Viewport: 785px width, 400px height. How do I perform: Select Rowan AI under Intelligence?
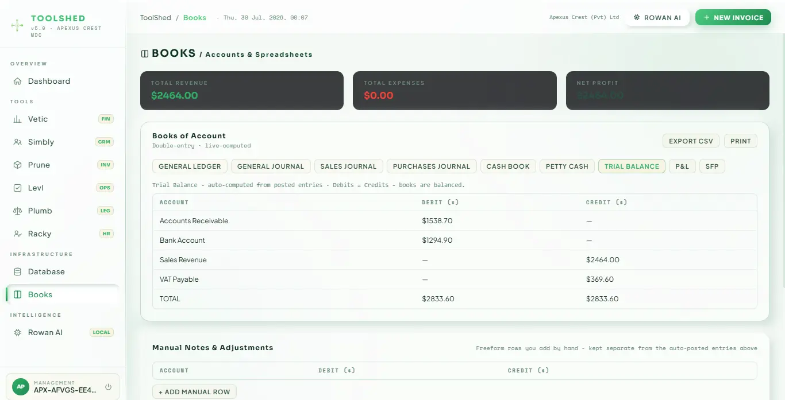(x=63, y=333)
